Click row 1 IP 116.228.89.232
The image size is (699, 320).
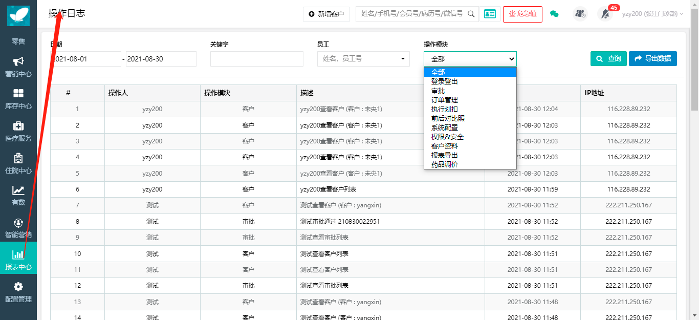click(x=629, y=109)
